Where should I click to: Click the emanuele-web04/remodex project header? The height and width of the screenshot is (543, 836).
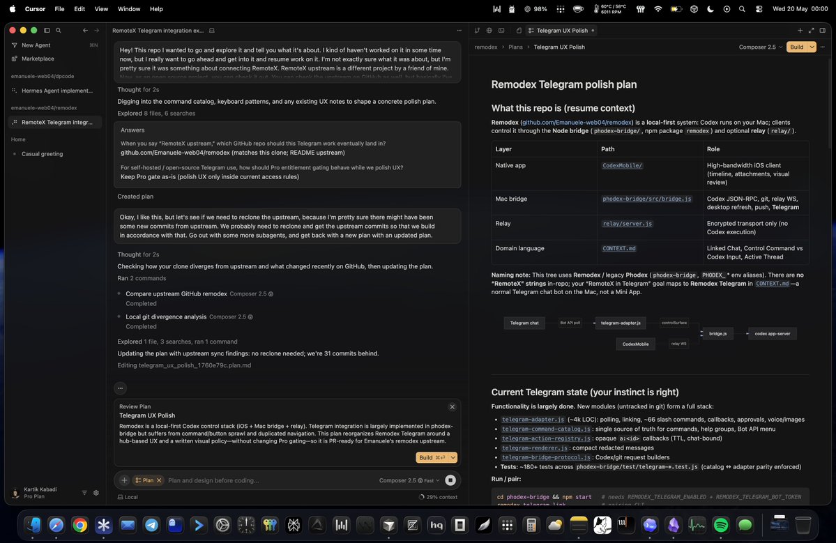point(44,107)
